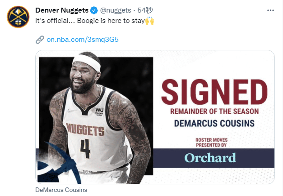Viewport: 283px width, 196px height.
Task: Open the tweet's three-dot more menu
Action: click(270, 10)
